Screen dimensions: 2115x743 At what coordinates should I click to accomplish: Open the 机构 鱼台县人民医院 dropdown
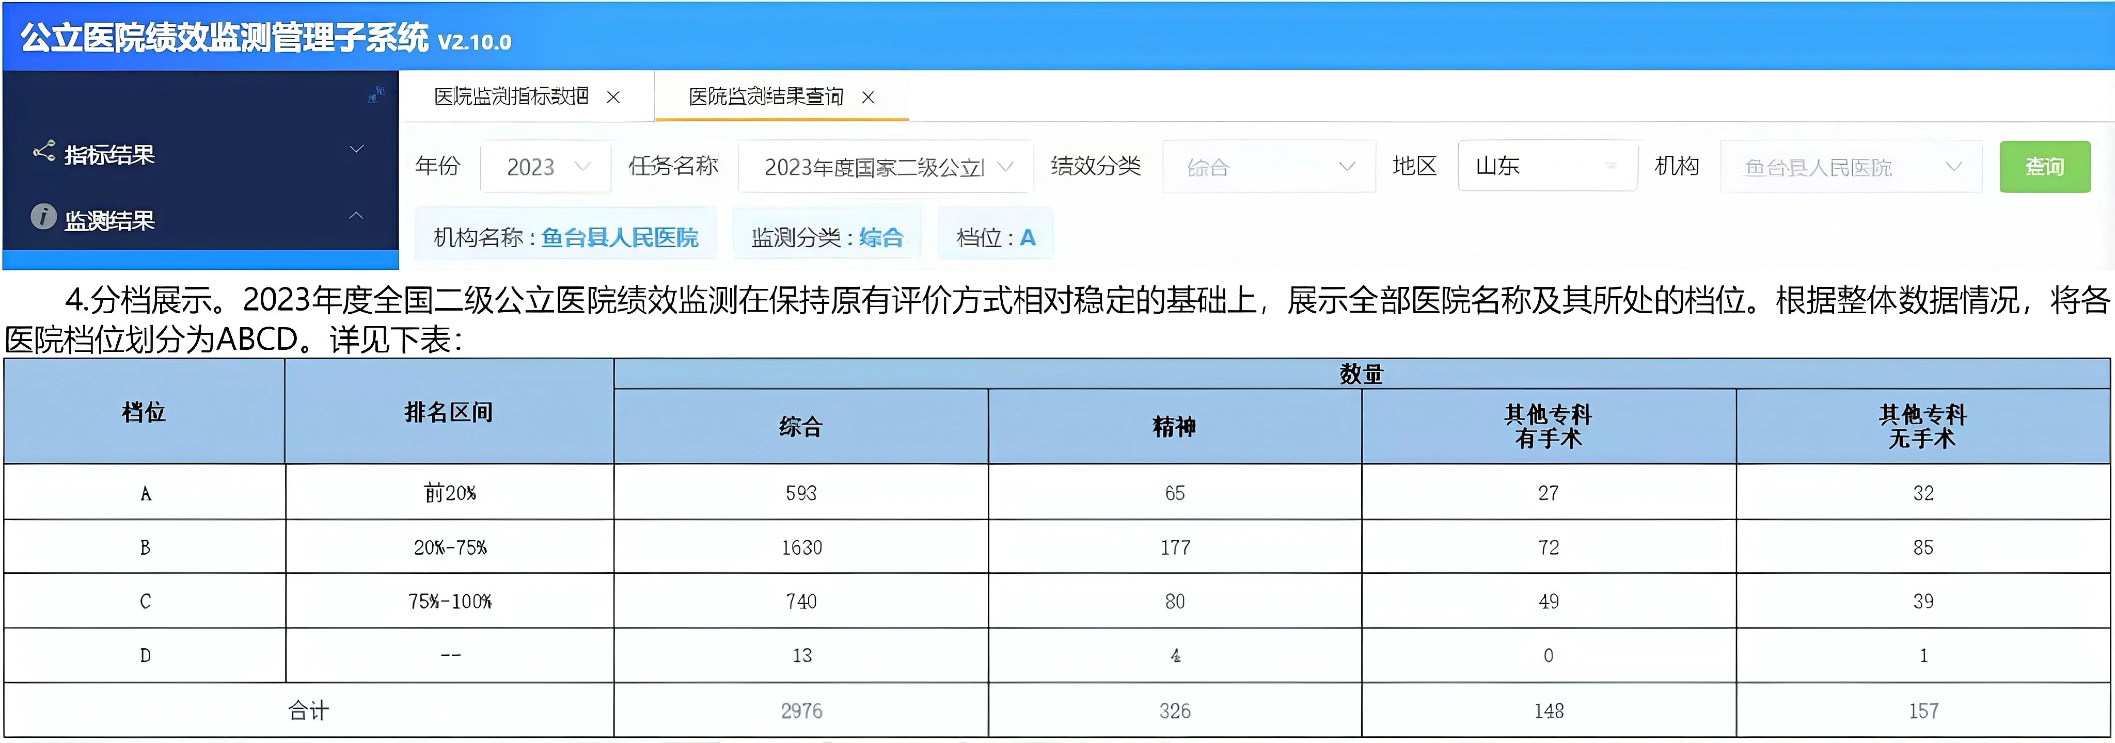coord(1851,167)
